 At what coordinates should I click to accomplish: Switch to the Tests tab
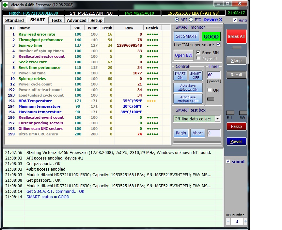[x=56, y=20]
